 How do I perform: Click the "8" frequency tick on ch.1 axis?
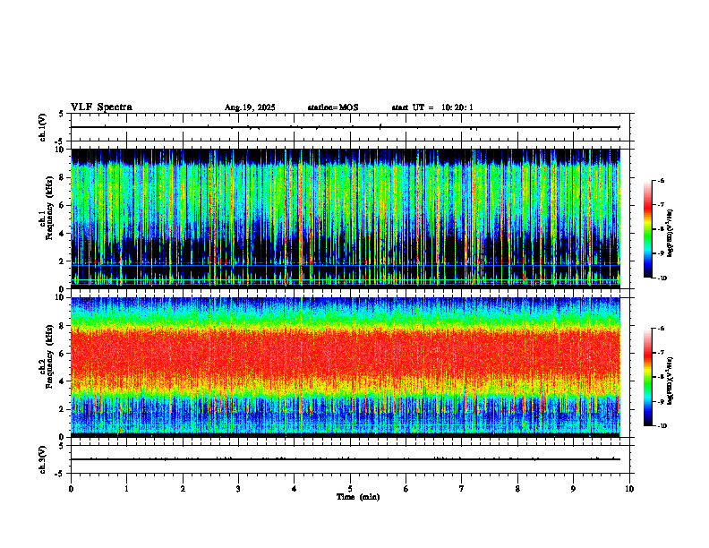pos(64,177)
